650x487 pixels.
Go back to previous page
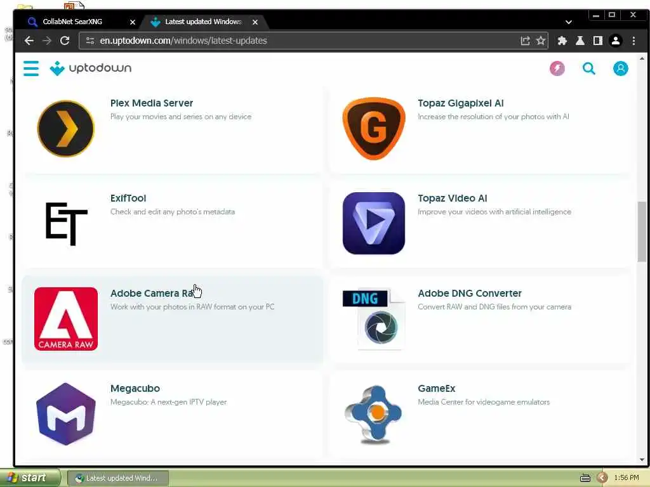pos(29,41)
